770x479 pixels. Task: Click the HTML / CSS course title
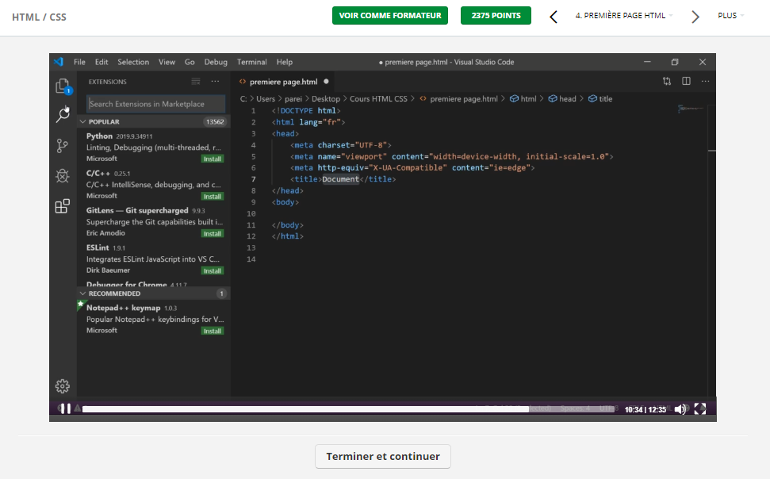[39, 17]
